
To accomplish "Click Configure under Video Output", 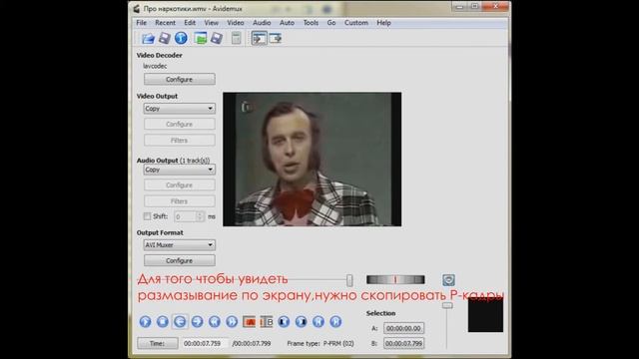I will [x=180, y=124].
